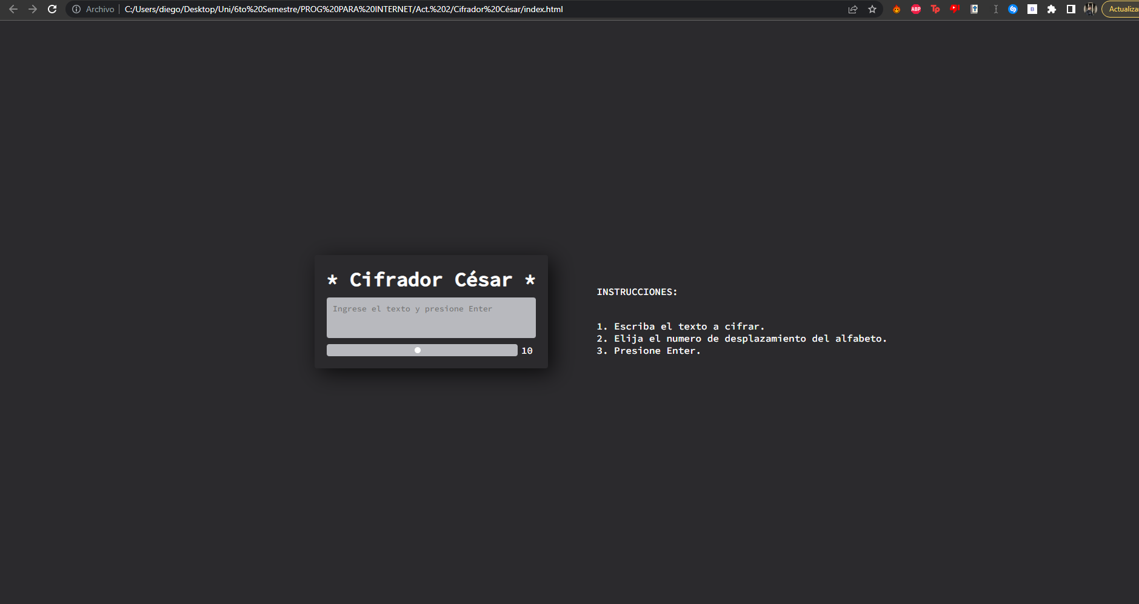1139x604 pixels.
Task: Open the Shazam extension
Action: click(1013, 9)
